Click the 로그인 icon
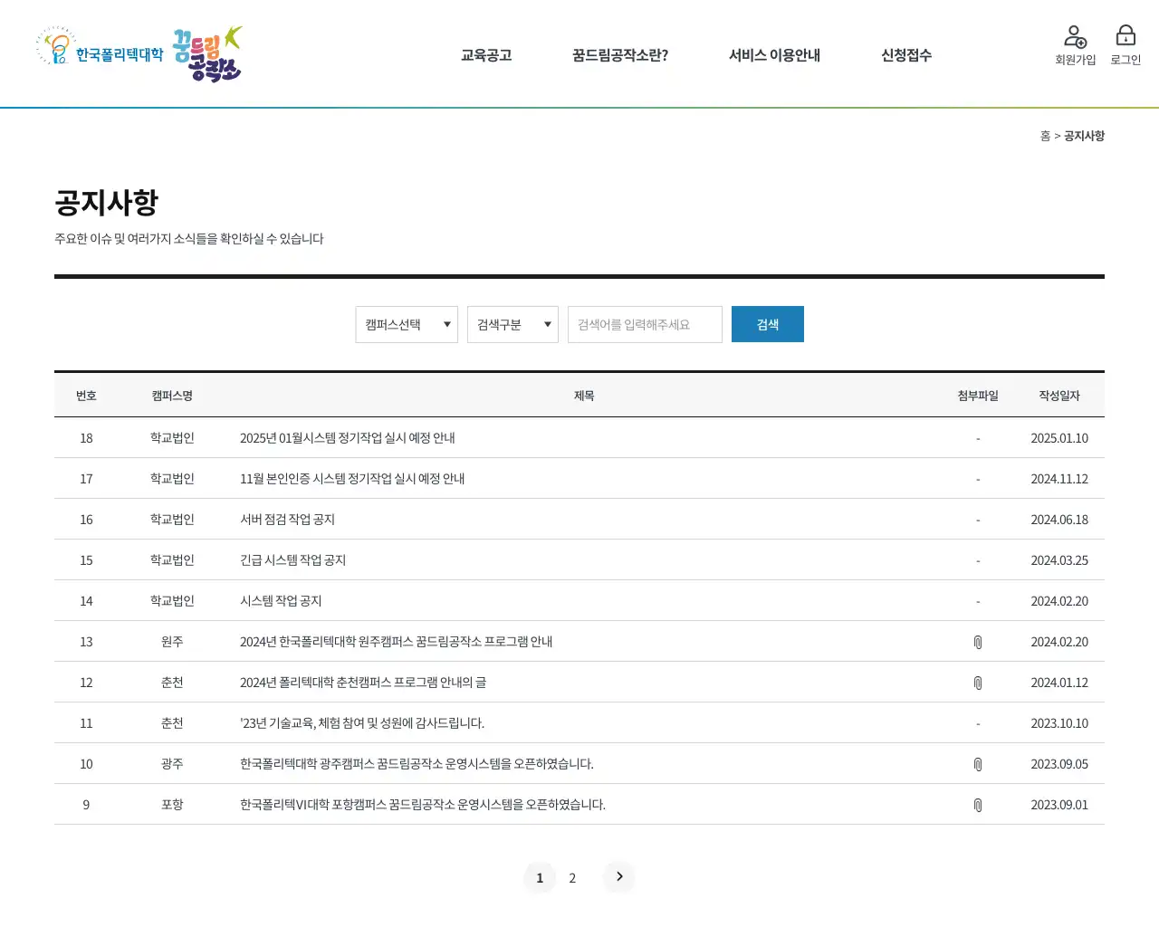This screenshot has width=1159, height=927. (1125, 36)
